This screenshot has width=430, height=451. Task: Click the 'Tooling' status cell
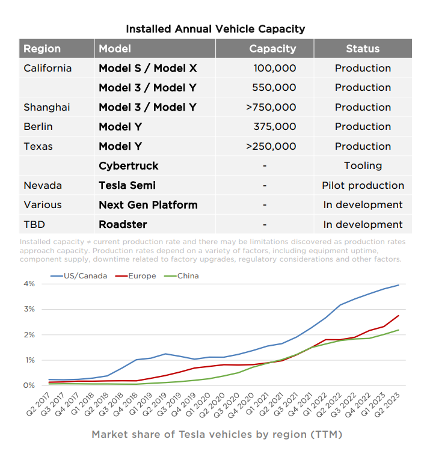[x=363, y=166]
